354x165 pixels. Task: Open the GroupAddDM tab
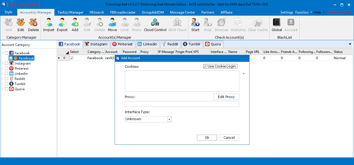click(x=152, y=12)
